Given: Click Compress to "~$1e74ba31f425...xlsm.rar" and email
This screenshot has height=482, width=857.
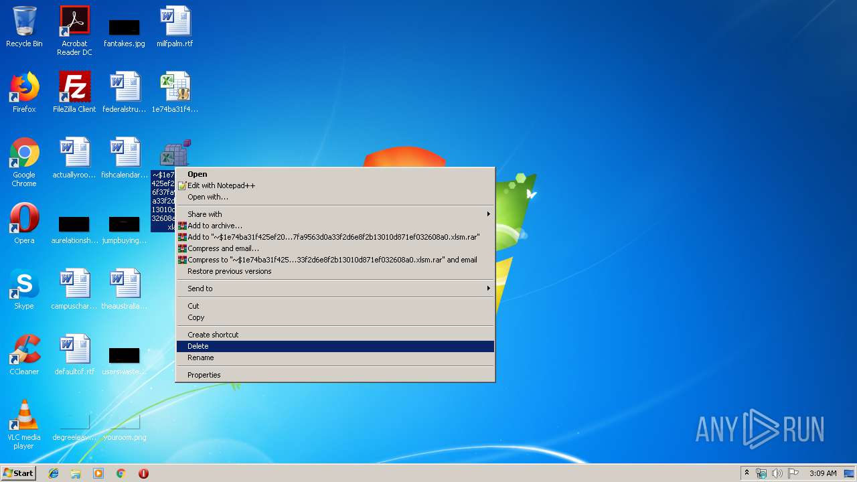Looking at the screenshot, I should (x=335, y=260).
